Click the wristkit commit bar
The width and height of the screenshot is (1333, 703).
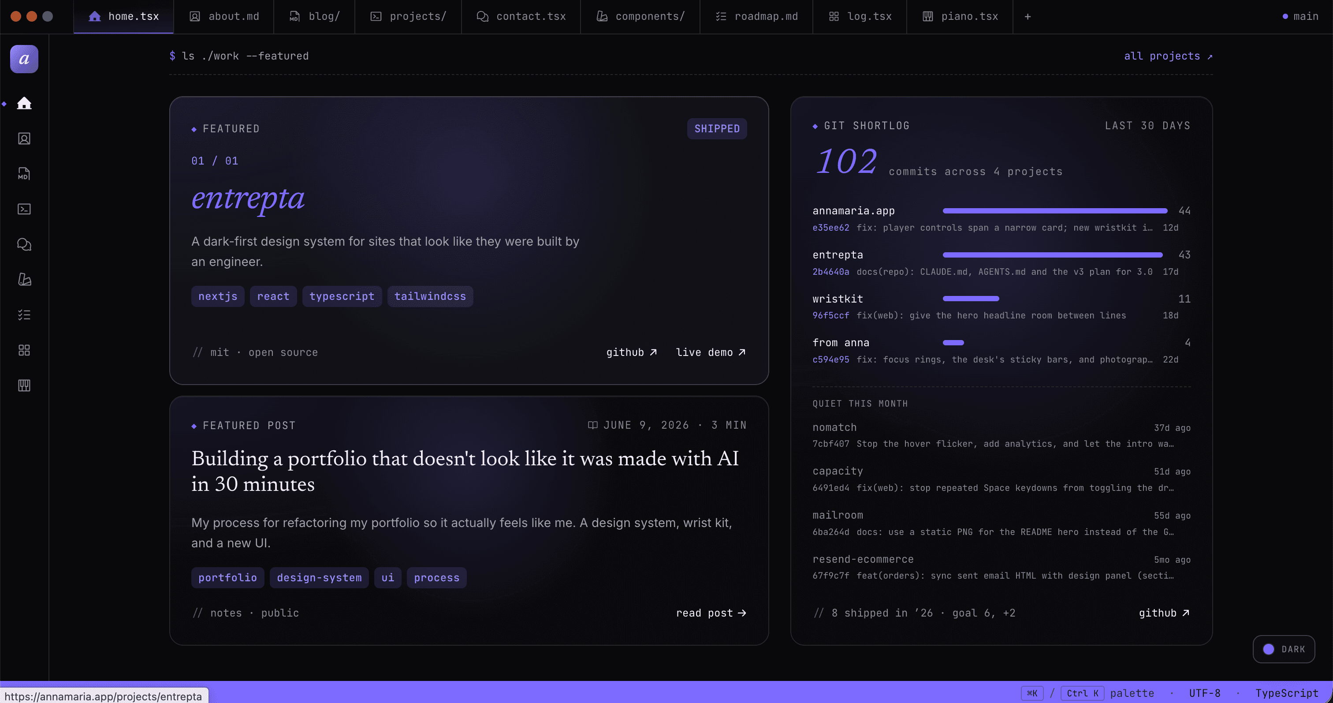[971, 299]
